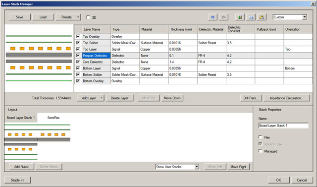
Task: Click Top Layer's Copper material cell
Action: tap(154, 49)
